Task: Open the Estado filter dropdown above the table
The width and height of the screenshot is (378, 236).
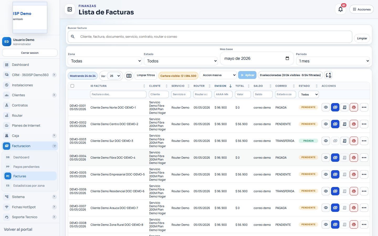Action: pos(181,61)
